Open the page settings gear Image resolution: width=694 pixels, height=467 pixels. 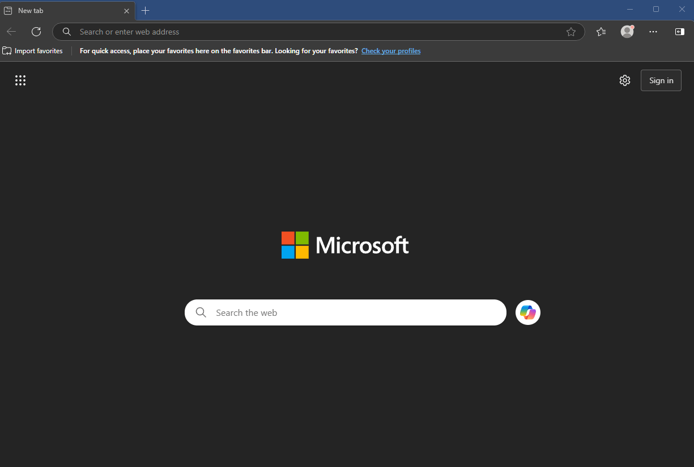(625, 80)
